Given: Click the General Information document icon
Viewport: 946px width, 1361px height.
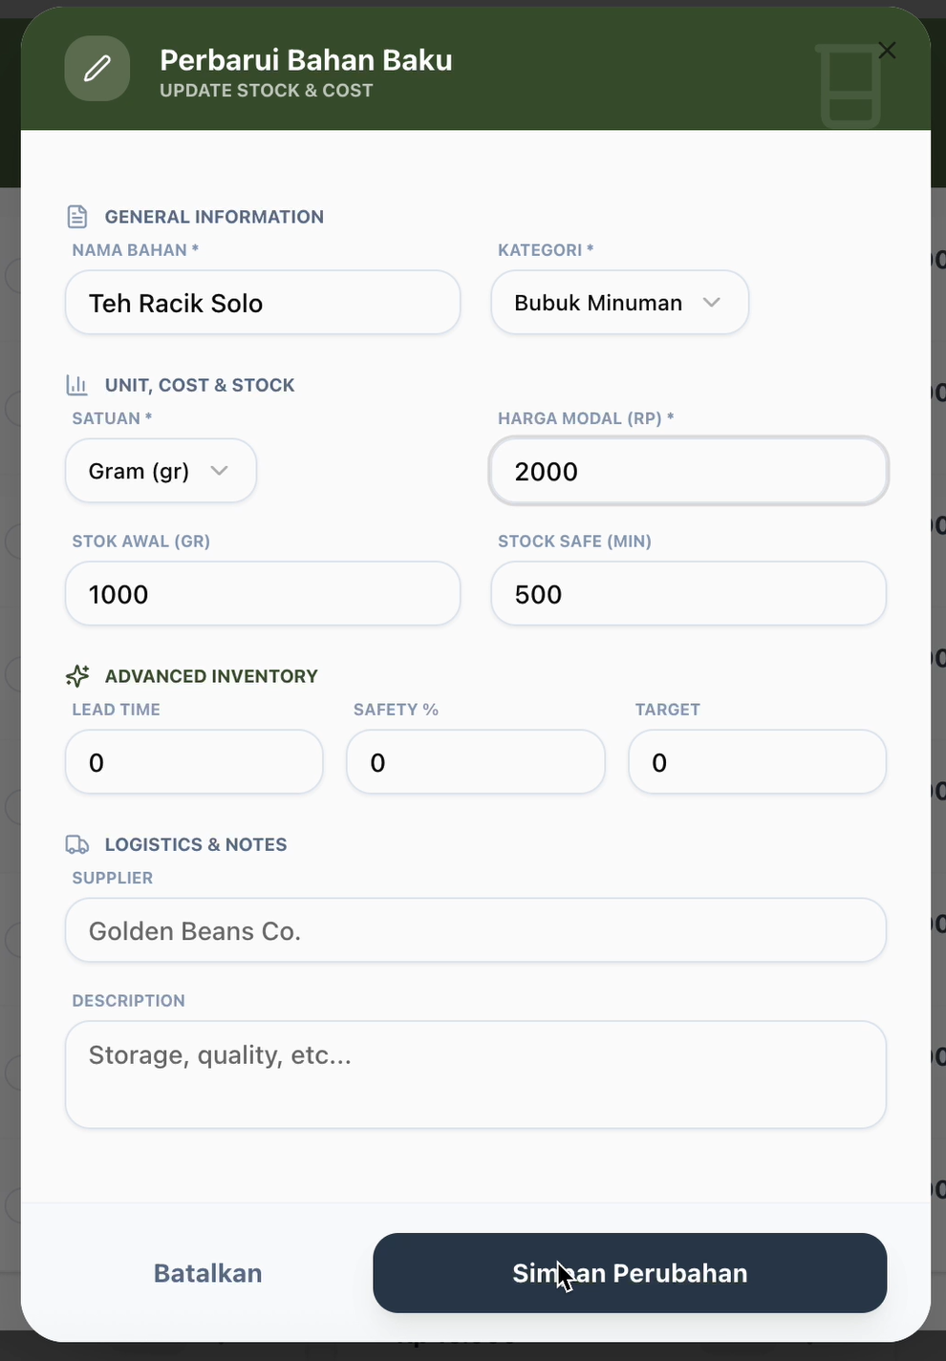Looking at the screenshot, I should 77,217.
